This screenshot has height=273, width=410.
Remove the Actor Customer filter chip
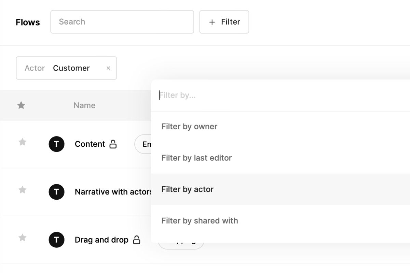pos(108,68)
